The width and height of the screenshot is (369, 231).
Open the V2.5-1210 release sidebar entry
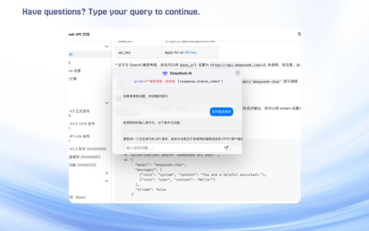[x=82, y=123]
